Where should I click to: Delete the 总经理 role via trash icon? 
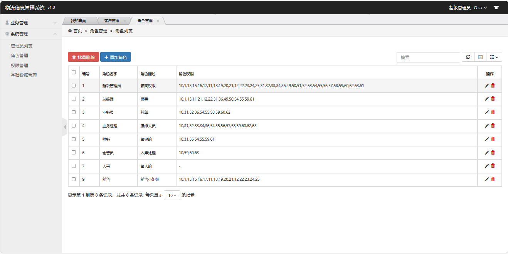[493, 99]
